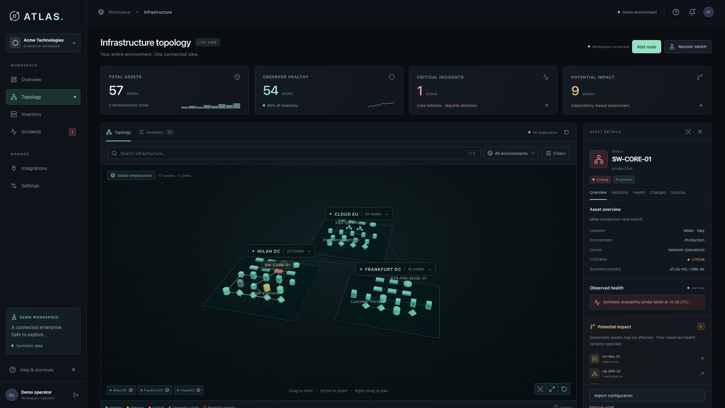Screen dimensions: 725x408
Task: Collapse the Frankfurt DC zone
Action: point(430,269)
